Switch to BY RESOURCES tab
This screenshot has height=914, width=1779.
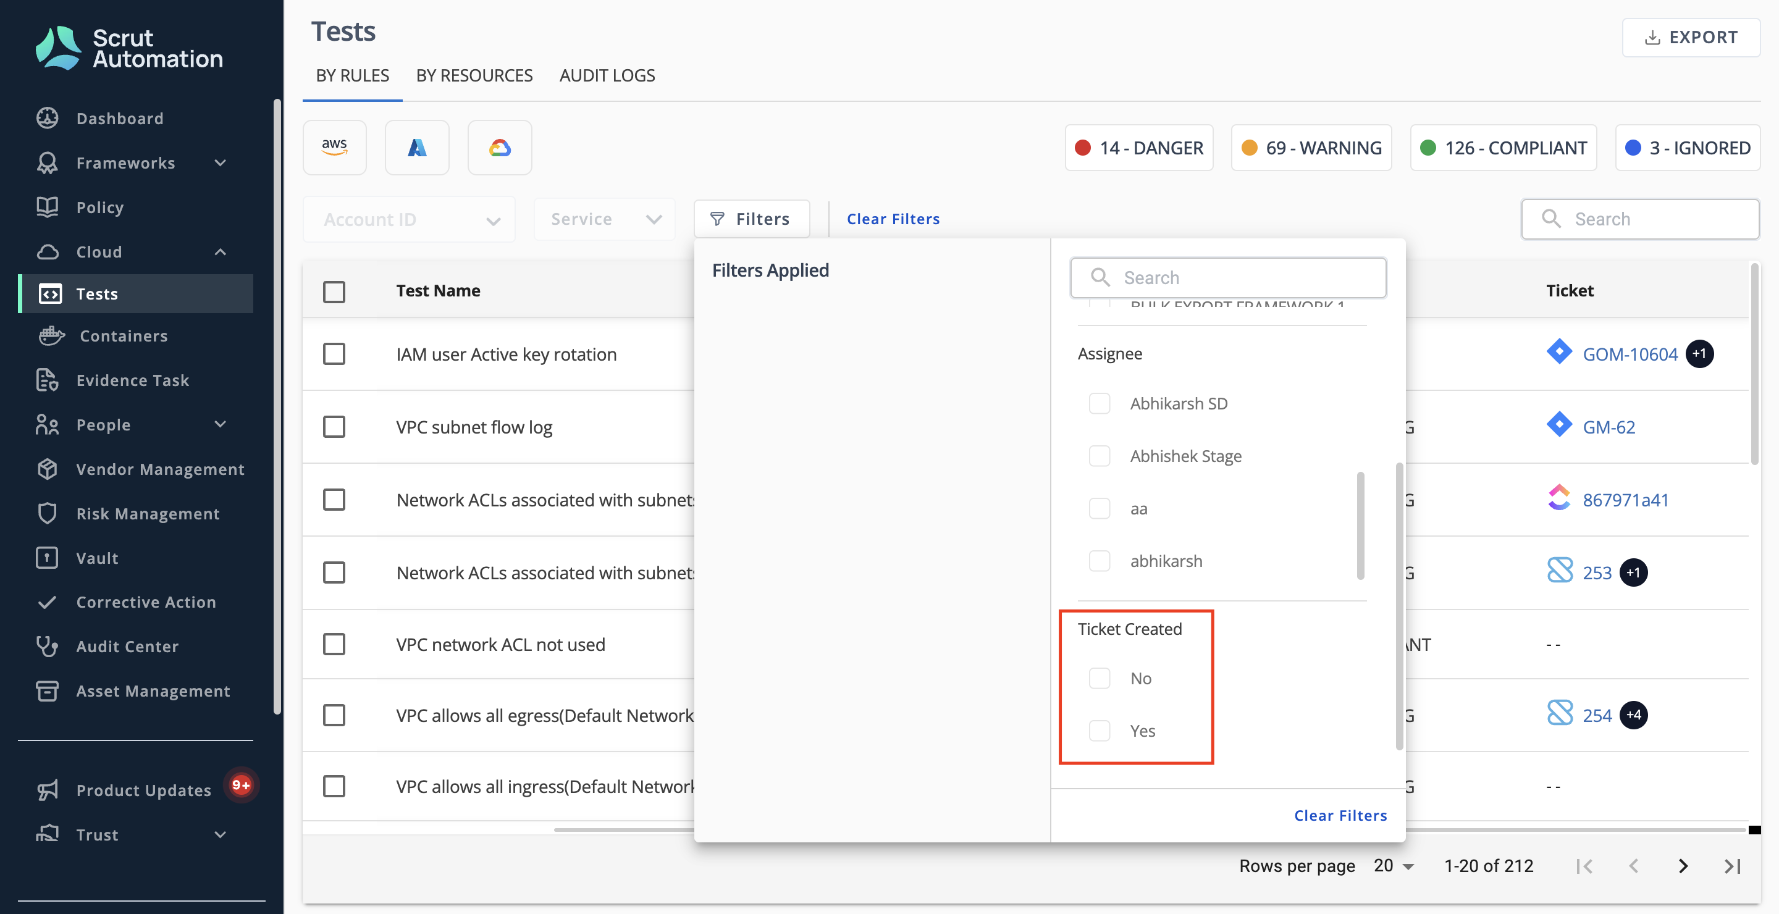coord(474,75)
